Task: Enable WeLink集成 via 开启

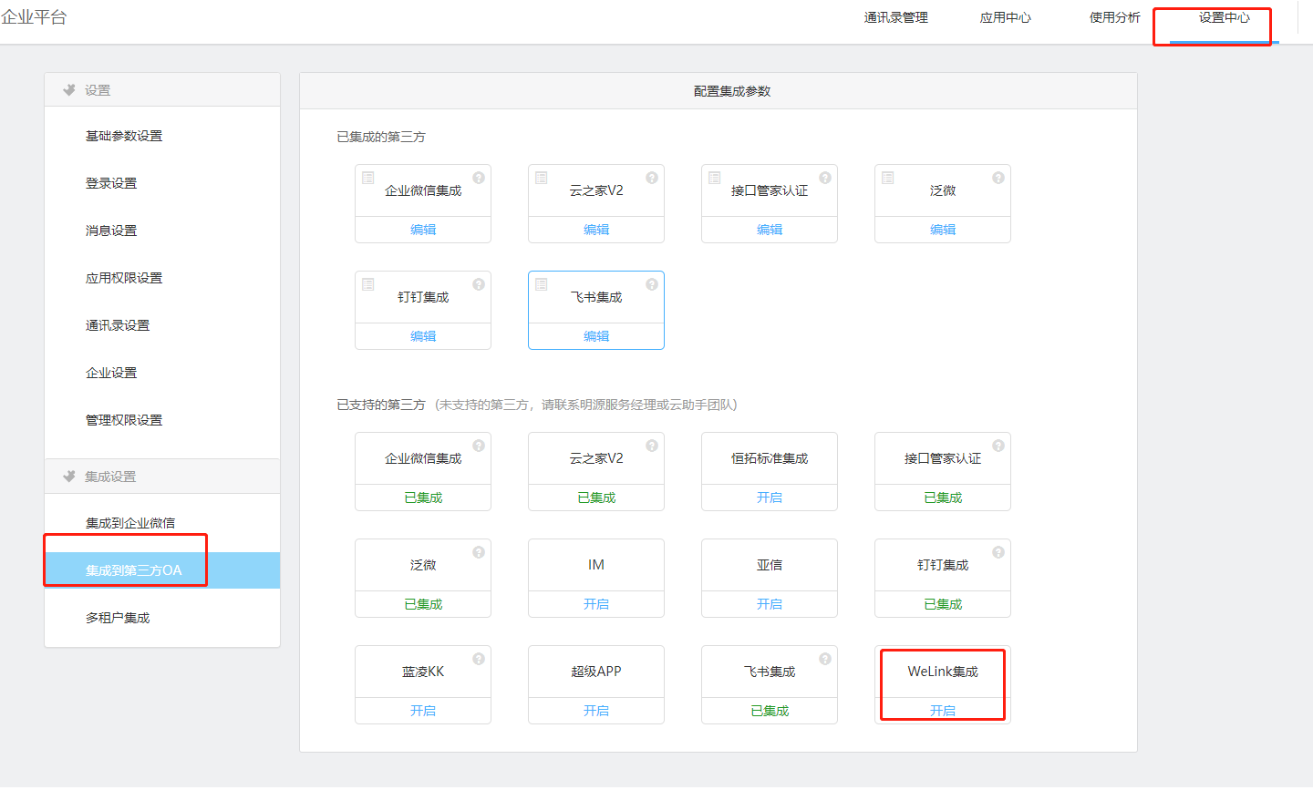Action: point(943,711)
